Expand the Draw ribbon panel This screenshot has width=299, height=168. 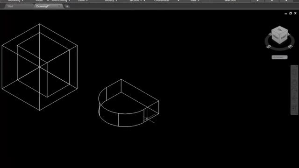point(83,1)
